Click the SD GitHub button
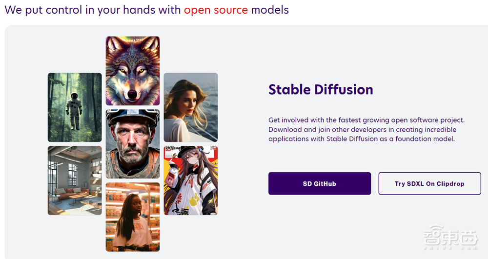The width and height of the screenshot is (488, 259). (319, 183)
